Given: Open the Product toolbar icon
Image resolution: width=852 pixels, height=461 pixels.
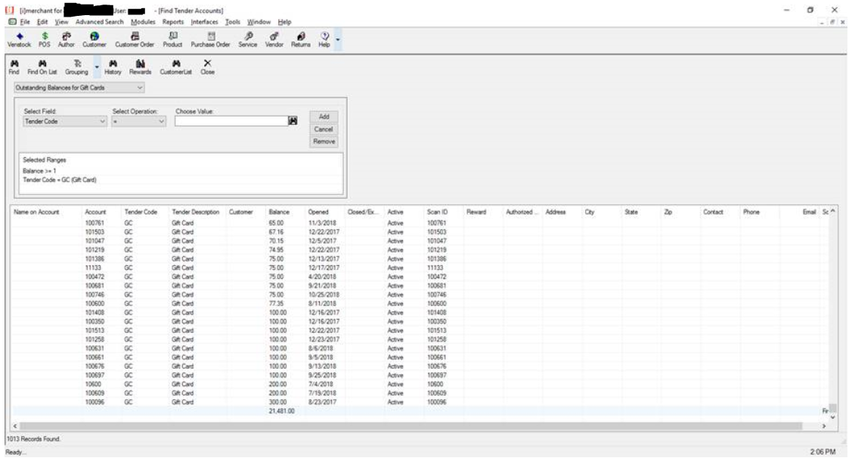Looking at the screenshot, I should pyautogui.click(x=172, y=39).
